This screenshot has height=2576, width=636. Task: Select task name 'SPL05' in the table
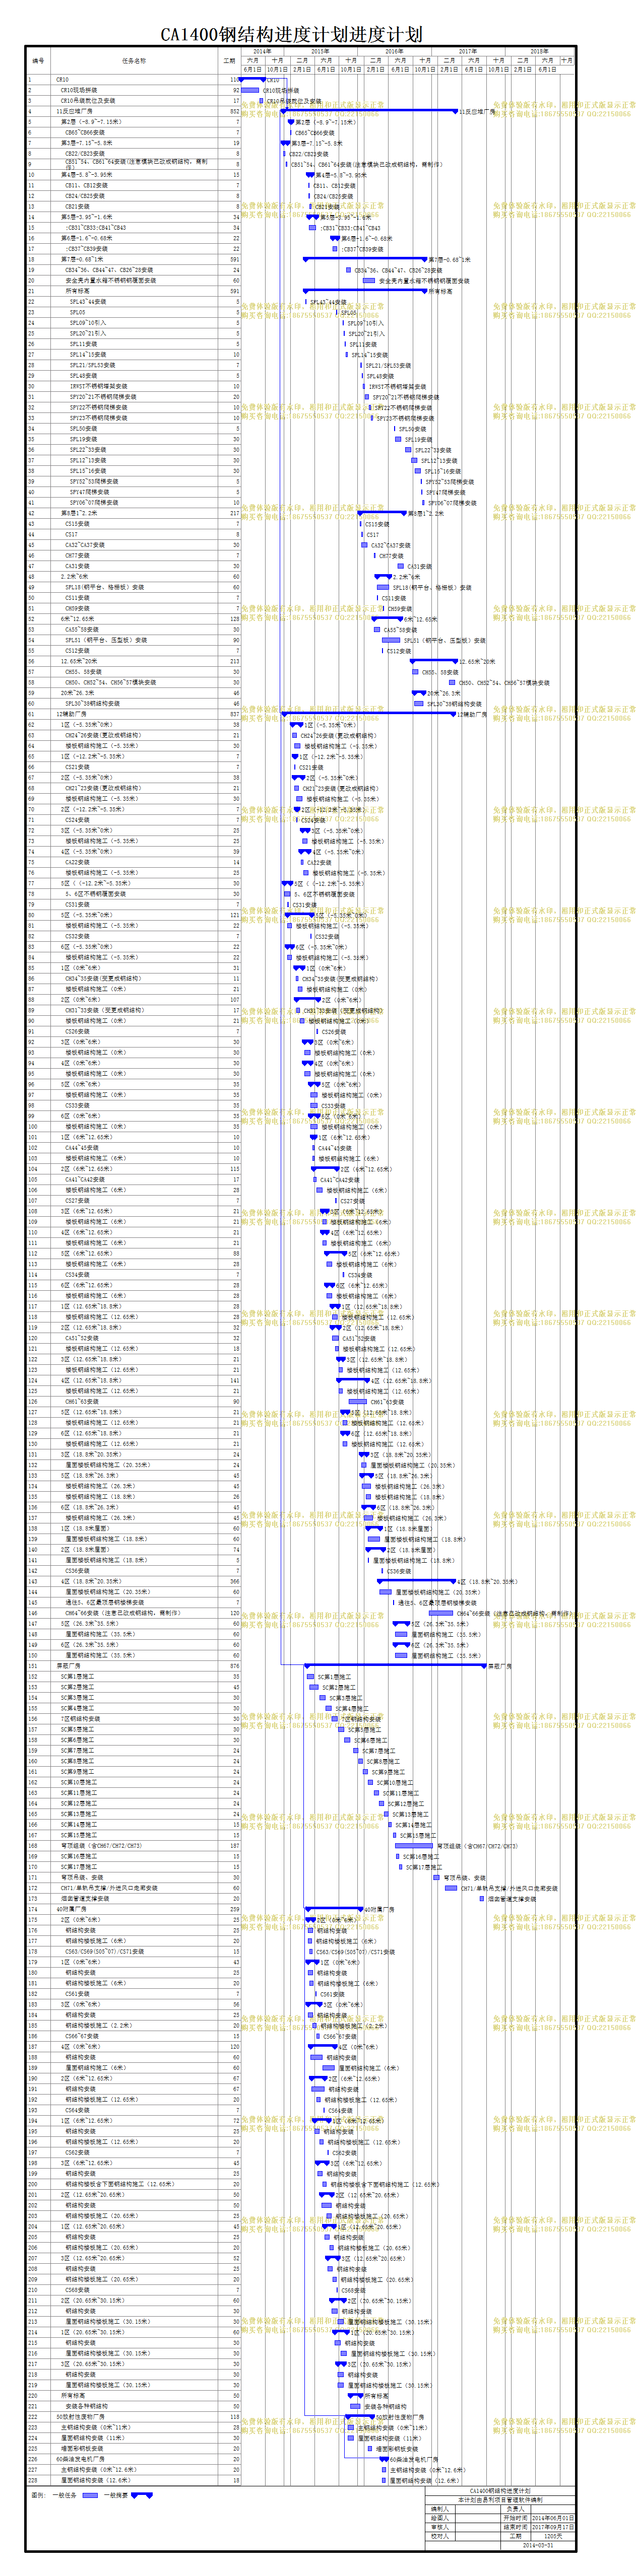[x=77, y=312]
